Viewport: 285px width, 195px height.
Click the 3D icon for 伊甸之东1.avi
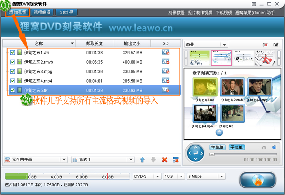coord(165,52)
